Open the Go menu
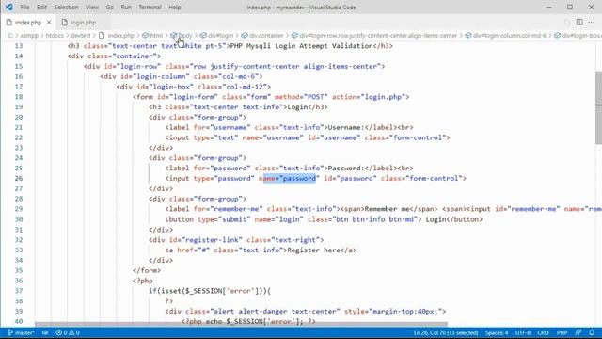The width and height of the screenshot is (602, 339). (110, 8)
